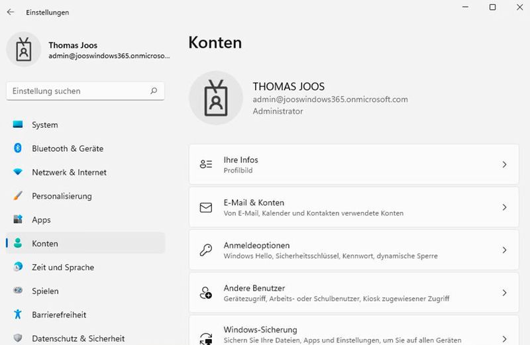Expand the Windows-Sicherung chevron
The image size is (530, 345).
(x=504, y=338)
